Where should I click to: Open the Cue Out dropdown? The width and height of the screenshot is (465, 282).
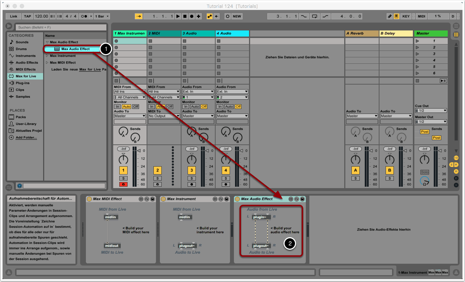[x=431, y=111]
